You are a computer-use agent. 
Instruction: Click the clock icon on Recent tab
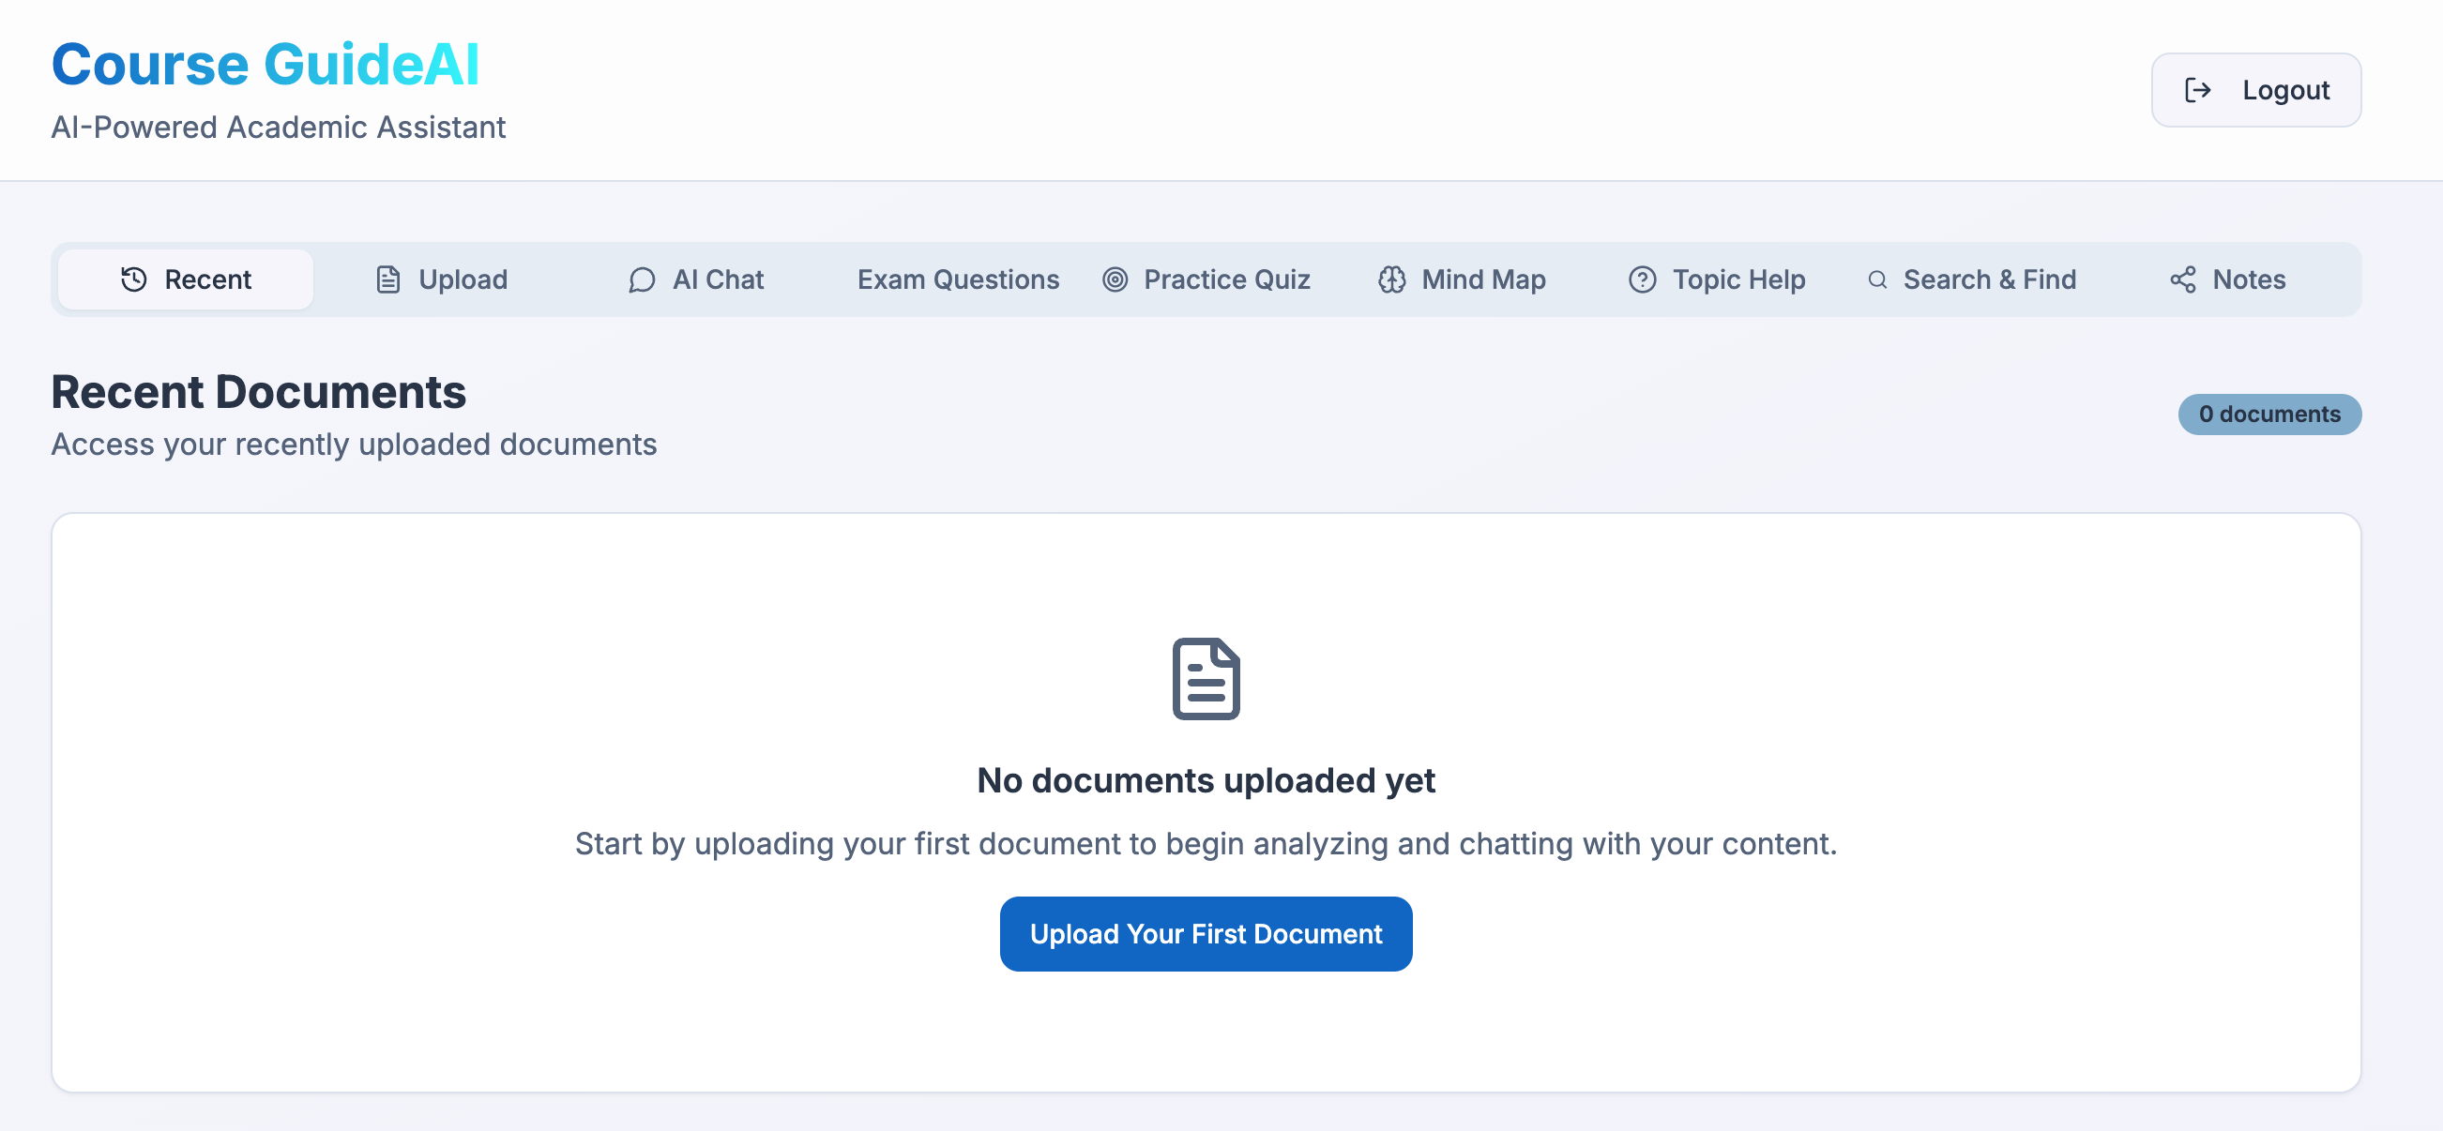coord(134,279)
